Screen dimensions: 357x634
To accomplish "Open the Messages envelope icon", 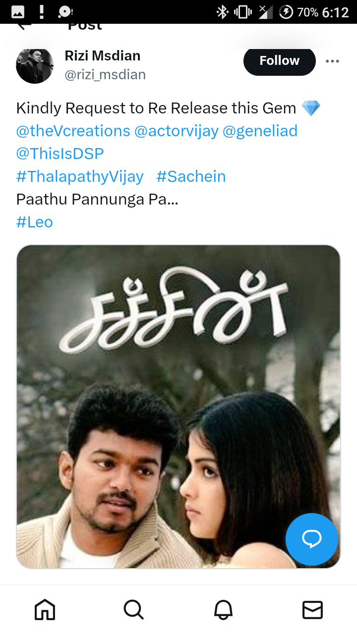I will click(312, 610).
